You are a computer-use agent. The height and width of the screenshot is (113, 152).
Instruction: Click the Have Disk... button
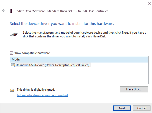pos(134,89)
